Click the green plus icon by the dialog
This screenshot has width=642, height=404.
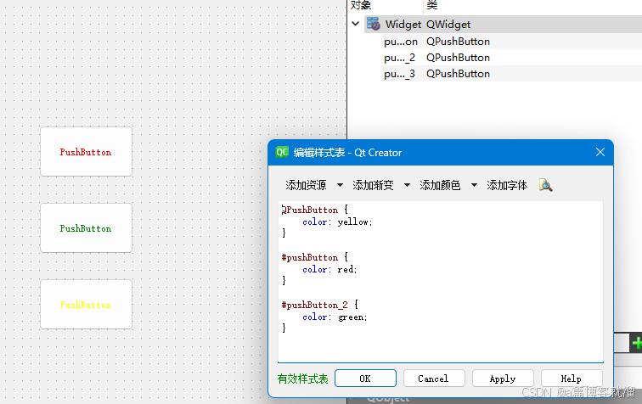(636, 343)
